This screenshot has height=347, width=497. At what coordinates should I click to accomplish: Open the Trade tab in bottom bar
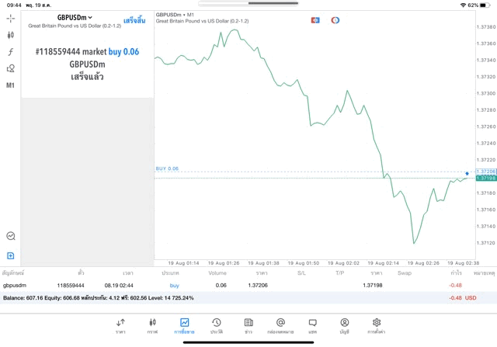pyautogui.click(x=184, y=326)
